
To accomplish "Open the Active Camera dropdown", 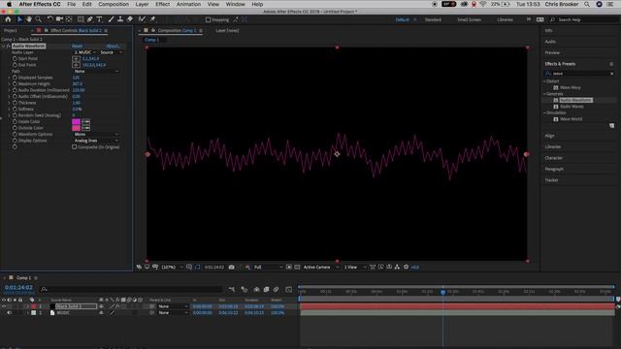I will point(321,268).
